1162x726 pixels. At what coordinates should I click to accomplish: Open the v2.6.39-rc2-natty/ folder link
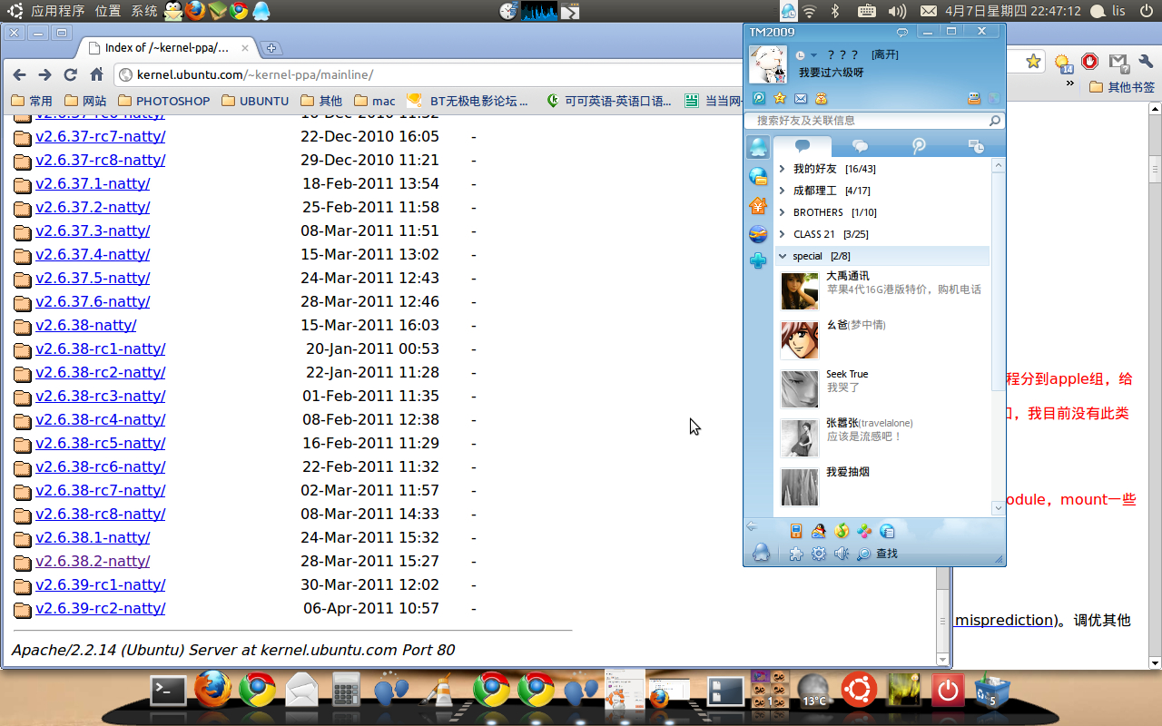[x=100, y=608]
